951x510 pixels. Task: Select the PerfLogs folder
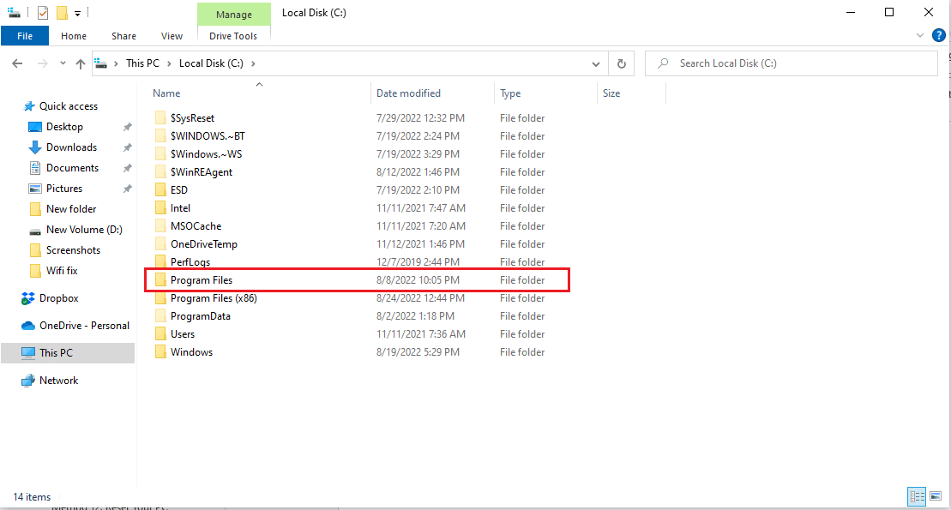pyautogui.click(x=190, y=262)
